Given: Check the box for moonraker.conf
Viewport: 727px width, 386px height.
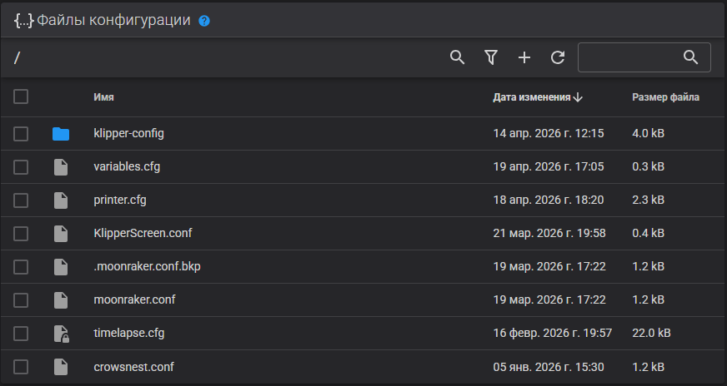Looking at the screenshot, I should click(x=21, y=300).
